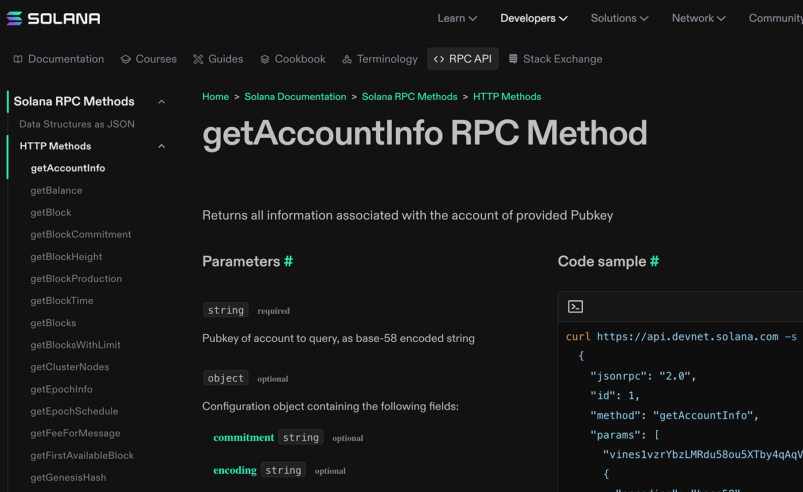Switch to the Guides tab
This screenshot has width=803, height=492.
click(x=218, y=59)
